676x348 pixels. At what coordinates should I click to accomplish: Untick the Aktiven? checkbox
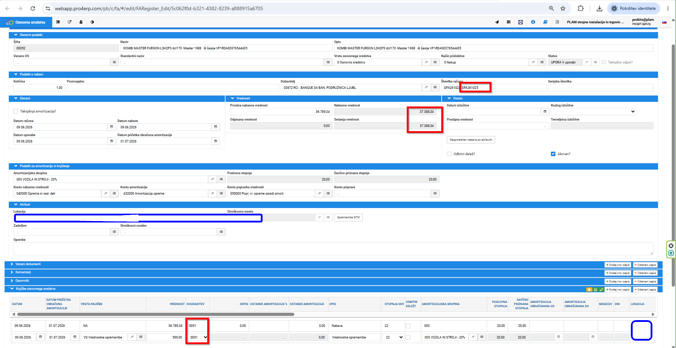pos(553,154)
